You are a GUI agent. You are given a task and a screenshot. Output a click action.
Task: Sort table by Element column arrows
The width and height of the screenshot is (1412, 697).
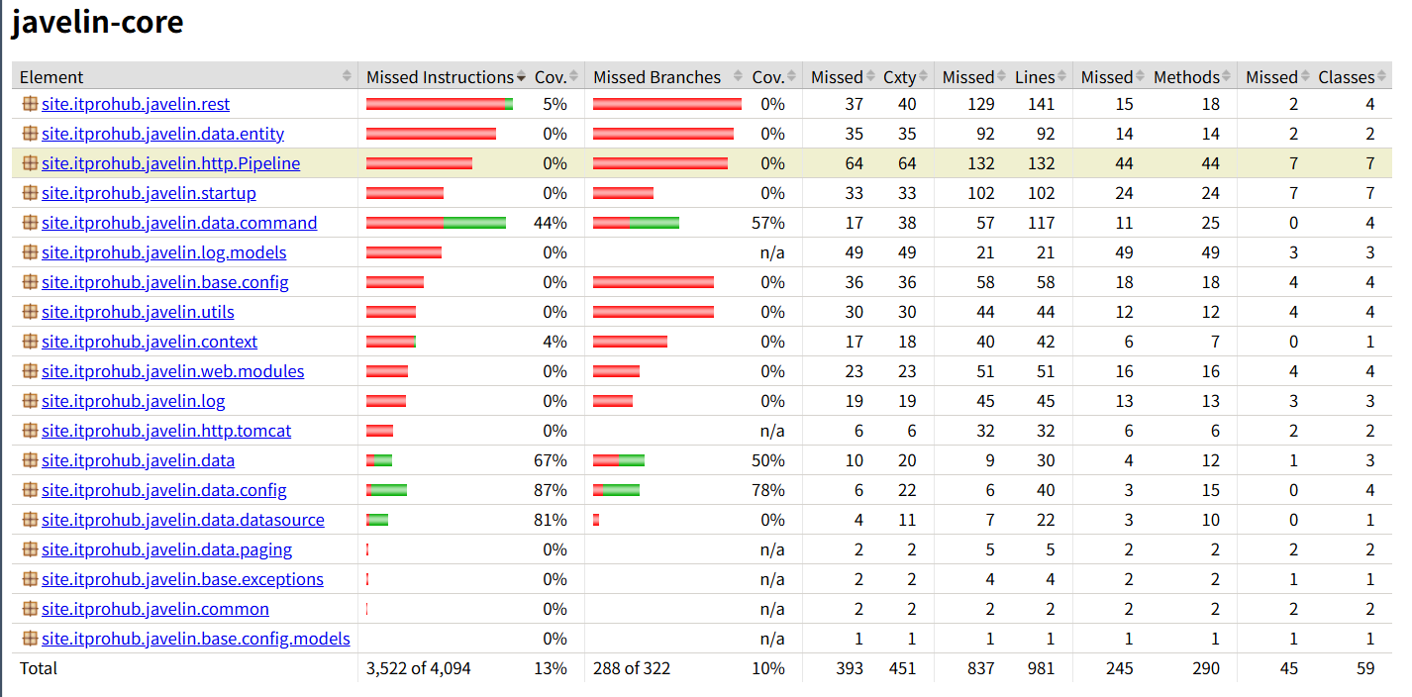point(347,77)
